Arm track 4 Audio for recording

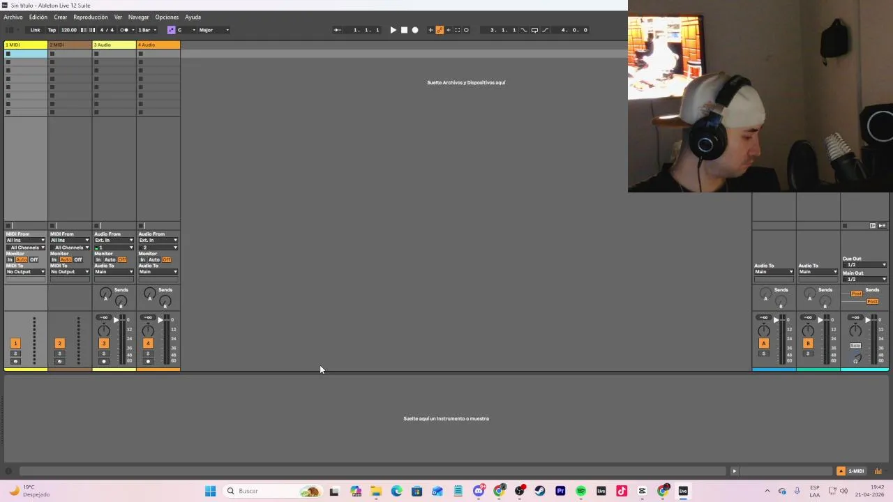[x=148, y=361]
